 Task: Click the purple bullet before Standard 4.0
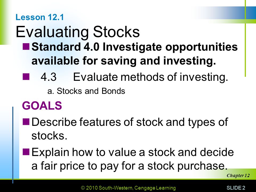click(x=26, y=46)
